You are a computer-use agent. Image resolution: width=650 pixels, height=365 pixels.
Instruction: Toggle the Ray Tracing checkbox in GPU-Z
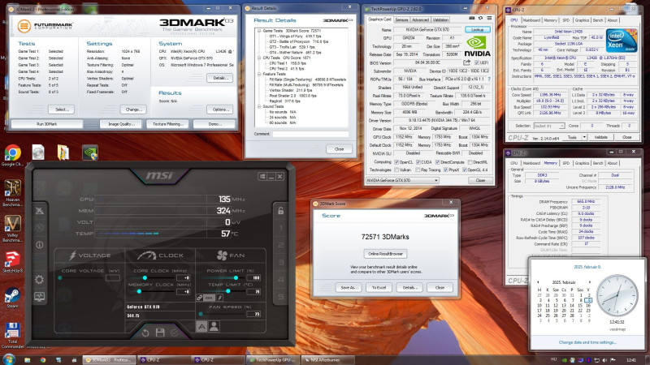coord(418,170)
